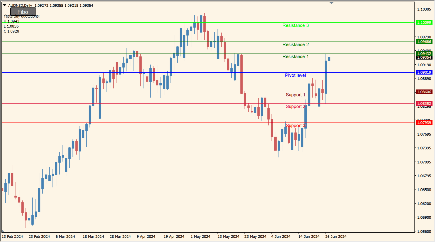
Task: Click the 1.09686 green price tag
Action: tap(424, 42)
